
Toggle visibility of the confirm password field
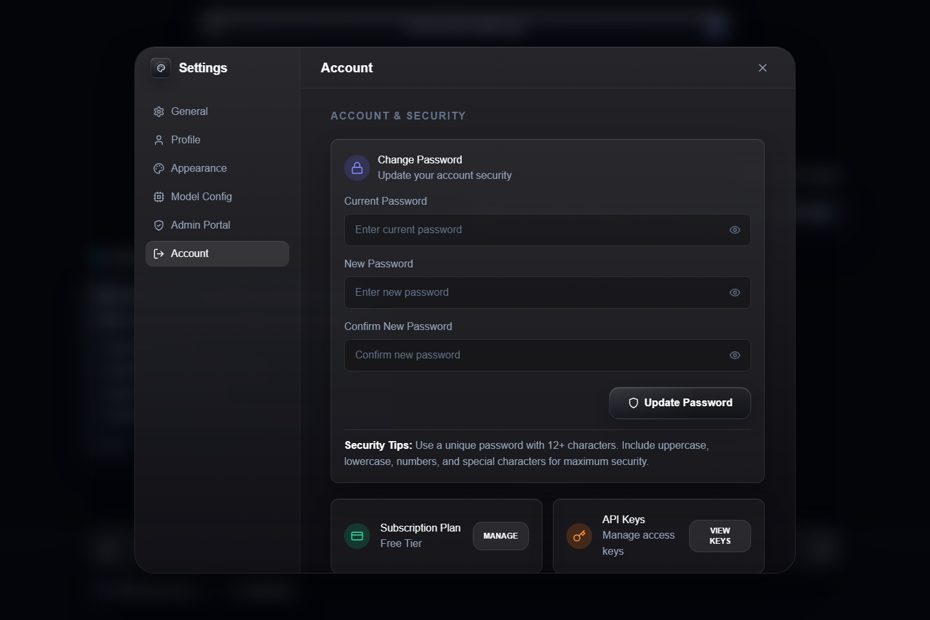click(x=735, y=355)
